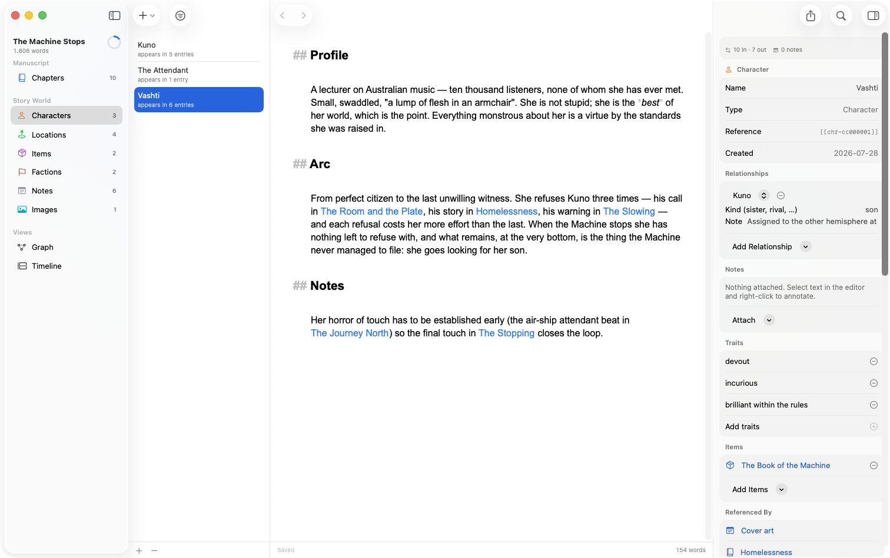The height and width of the screenshot is (558, 890).
Task: Click the Add traits input field
Action: click(795, 427)
